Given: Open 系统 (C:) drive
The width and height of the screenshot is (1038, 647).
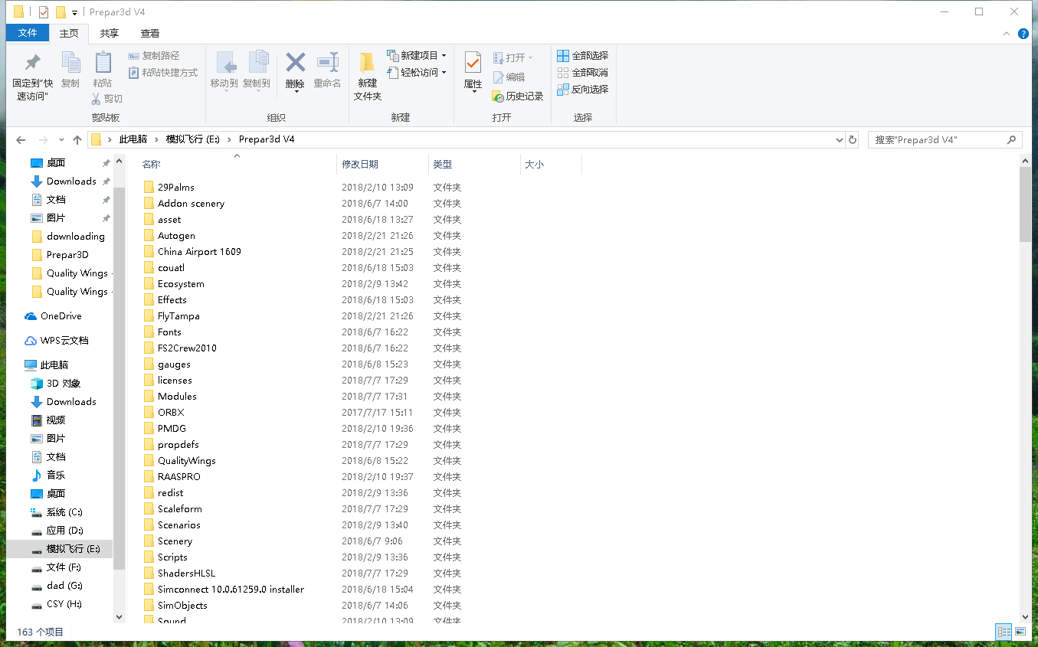Looking at the screenshot, I should [64, 512].
